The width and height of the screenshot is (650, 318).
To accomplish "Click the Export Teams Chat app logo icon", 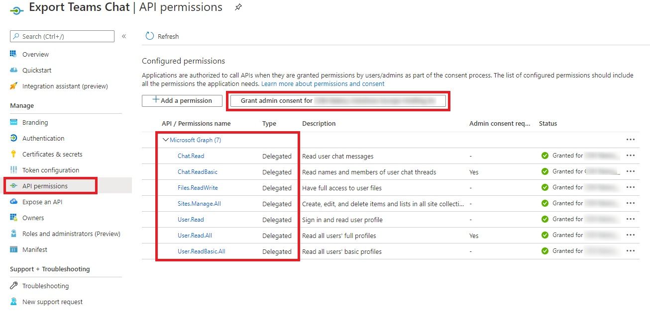I will pos(17,9).
